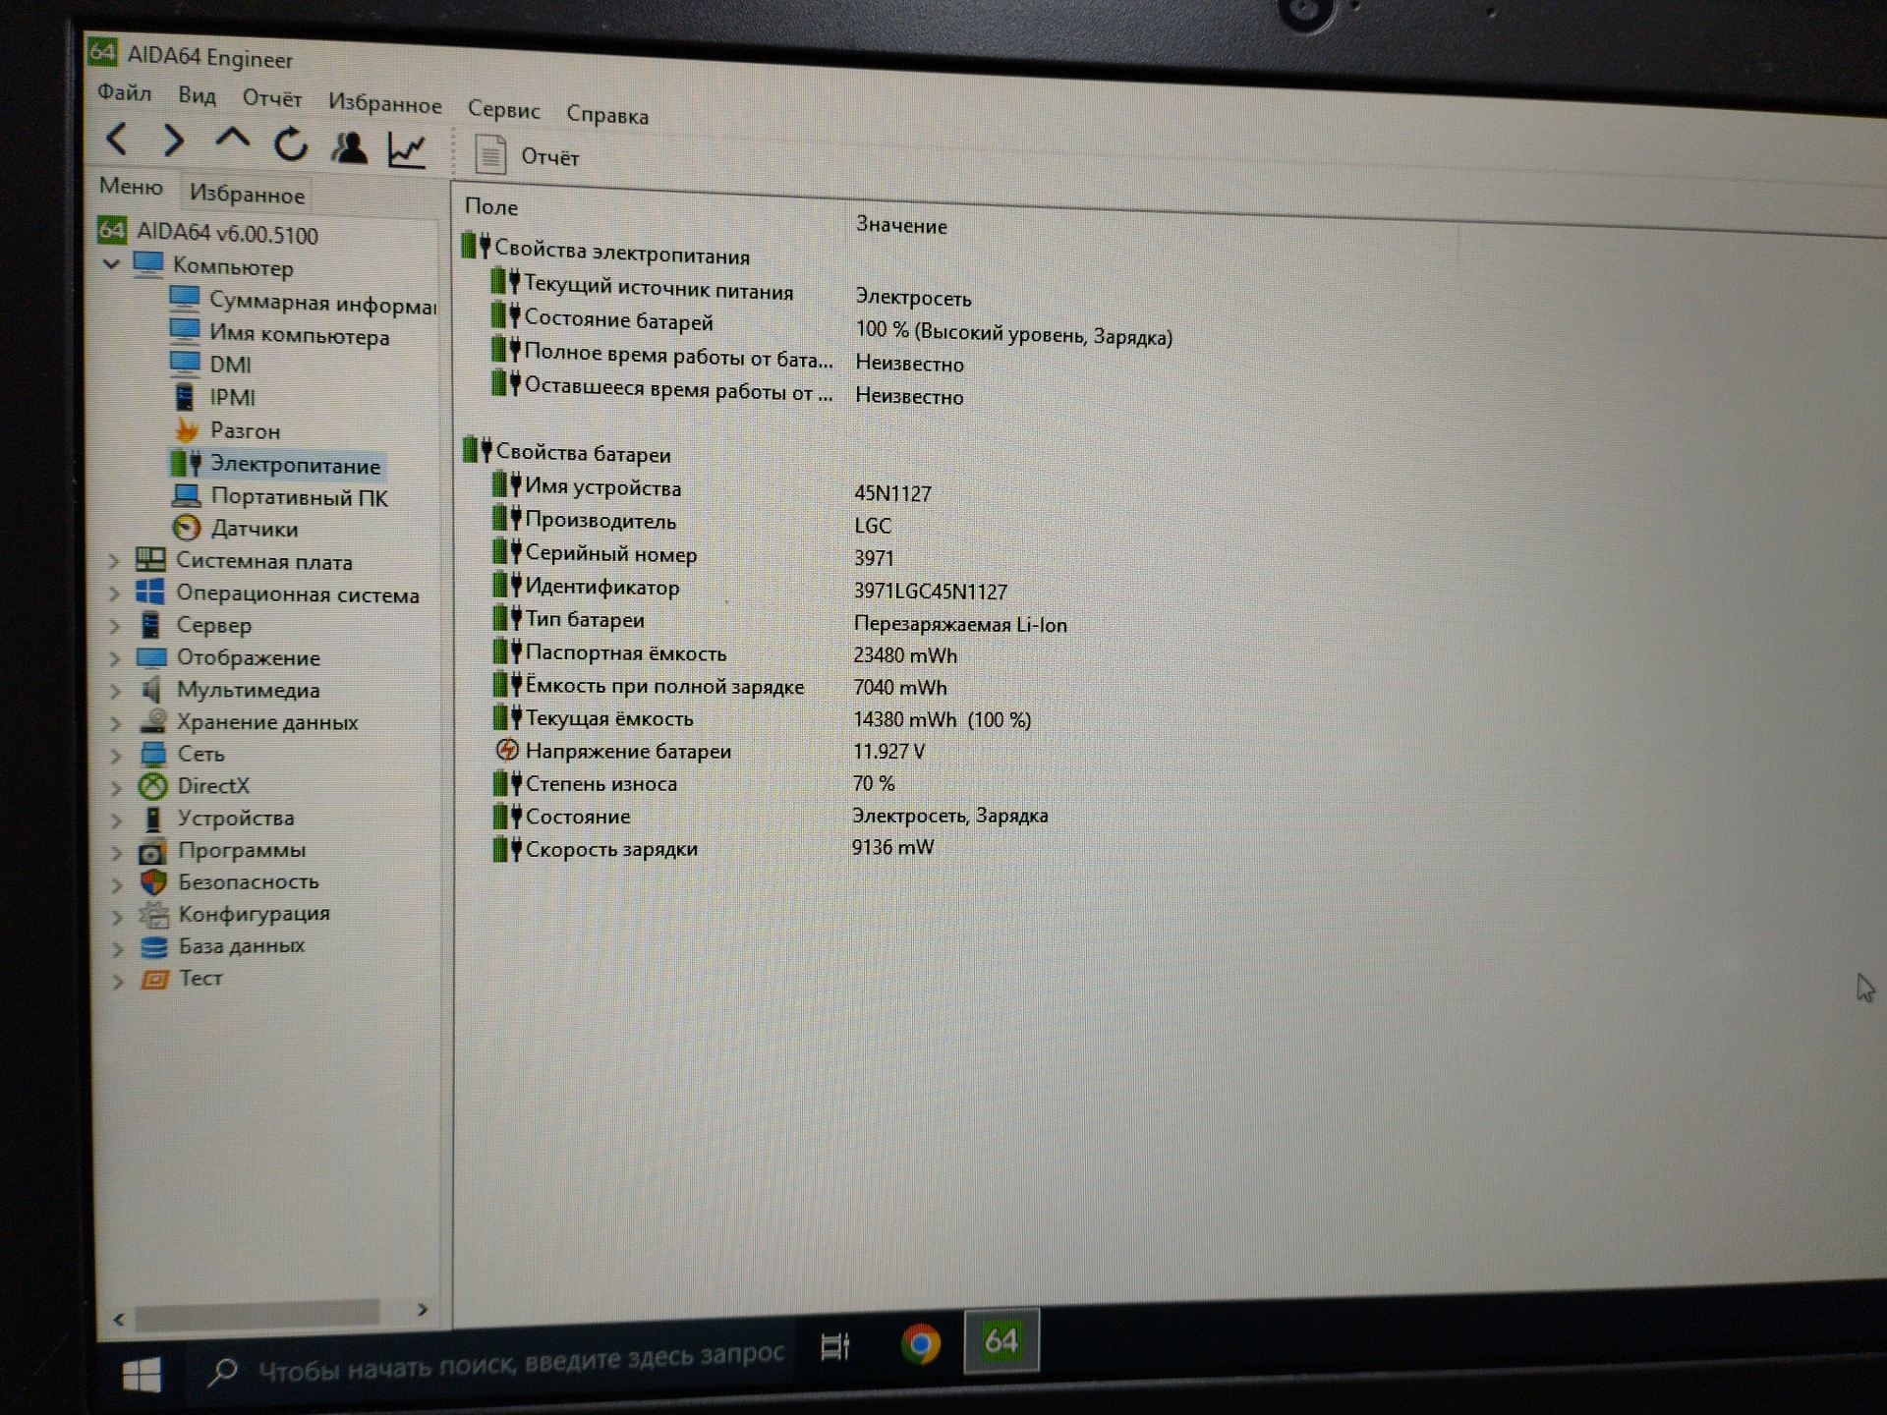
Task: Open the Windows Start menu
Action: tap(142, 1375)
